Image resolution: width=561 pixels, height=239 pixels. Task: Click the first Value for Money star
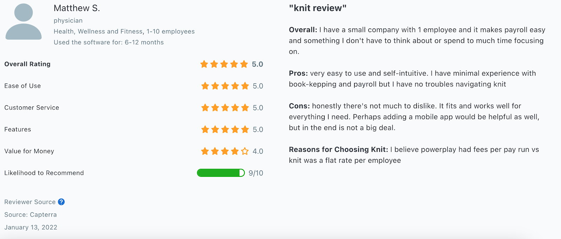(x=205, y=151)
